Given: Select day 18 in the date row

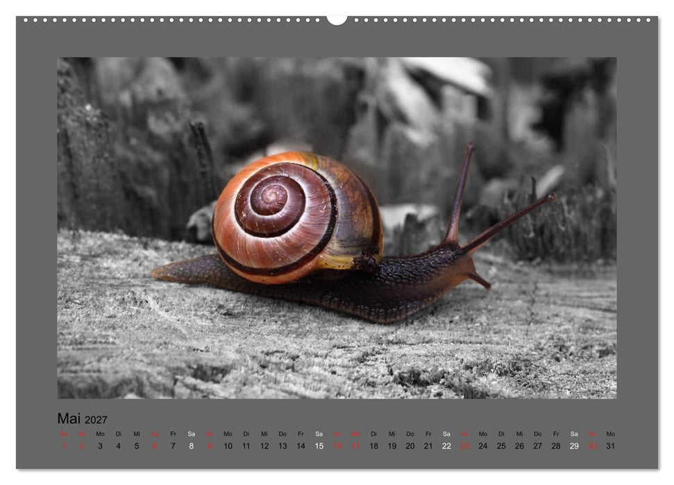Looking at the screenshot, I should tap(374, 446).
